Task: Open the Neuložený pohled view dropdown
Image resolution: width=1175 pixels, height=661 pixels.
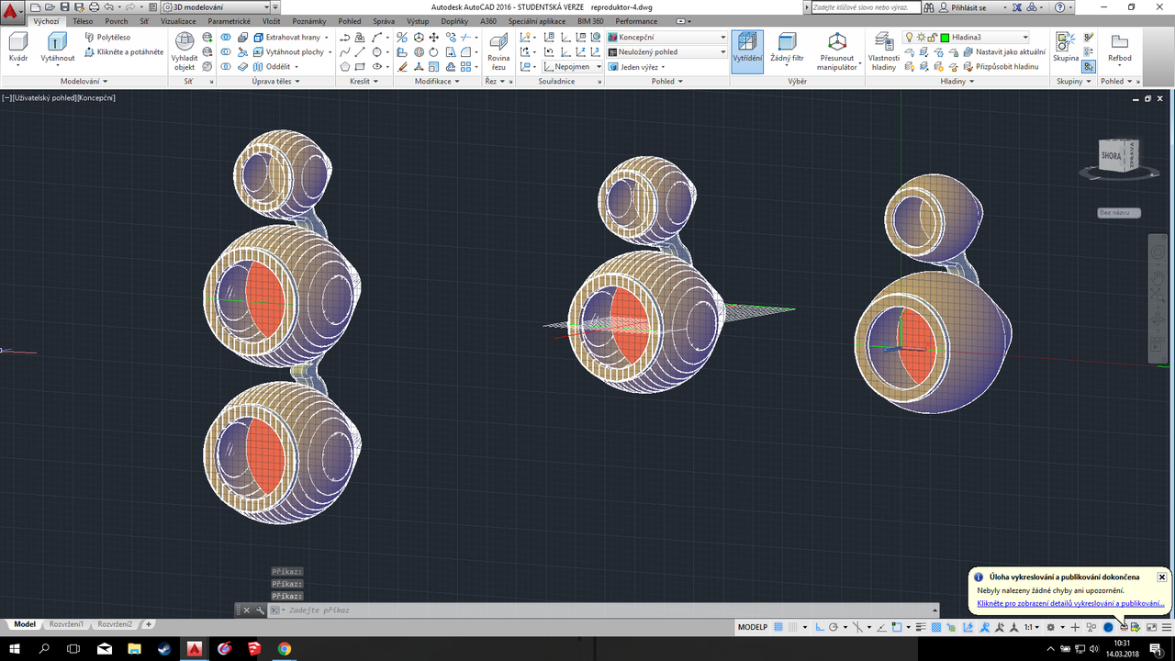Action: click(667, 52)
